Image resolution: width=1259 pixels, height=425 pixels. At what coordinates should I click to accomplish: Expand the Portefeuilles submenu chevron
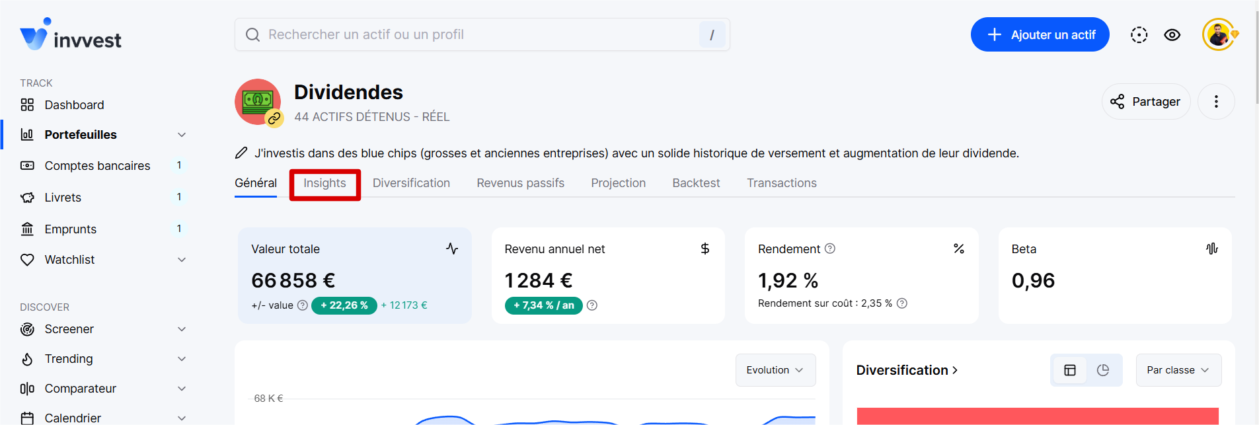pyautogui.click(x=182, y=135)
